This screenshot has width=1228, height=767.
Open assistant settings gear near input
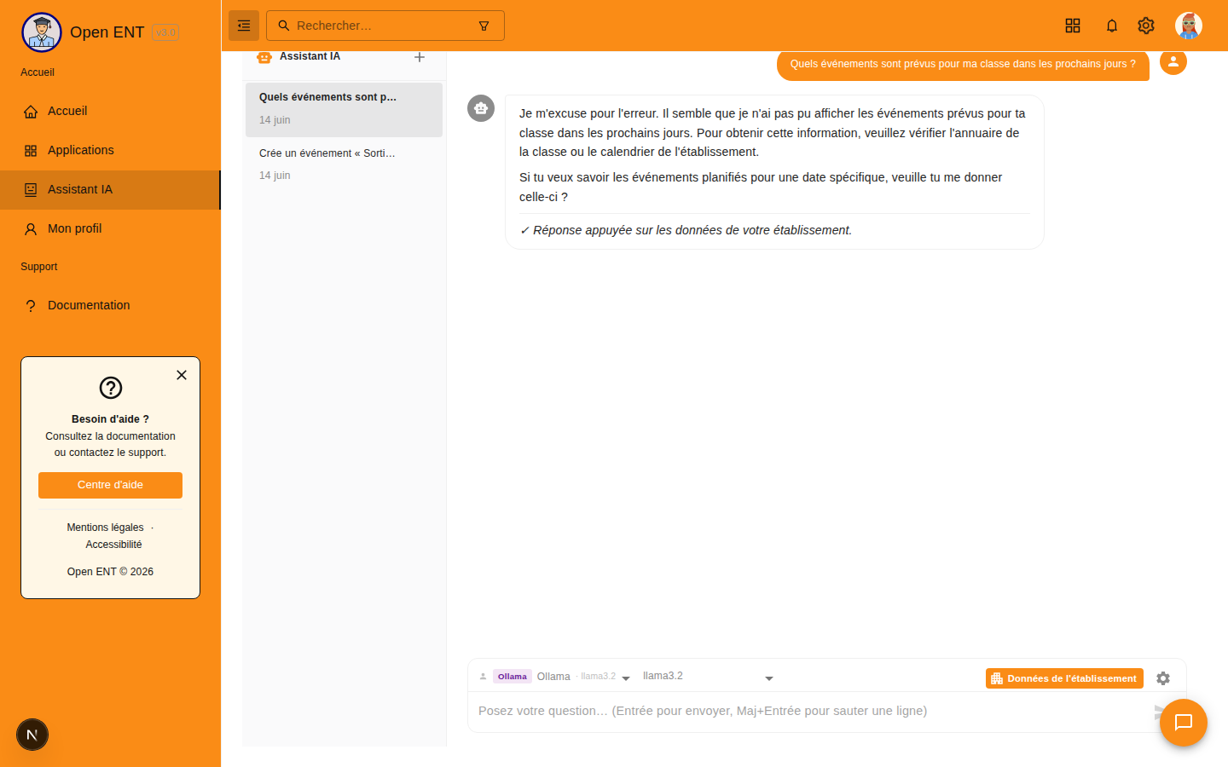coord(1163,678)
